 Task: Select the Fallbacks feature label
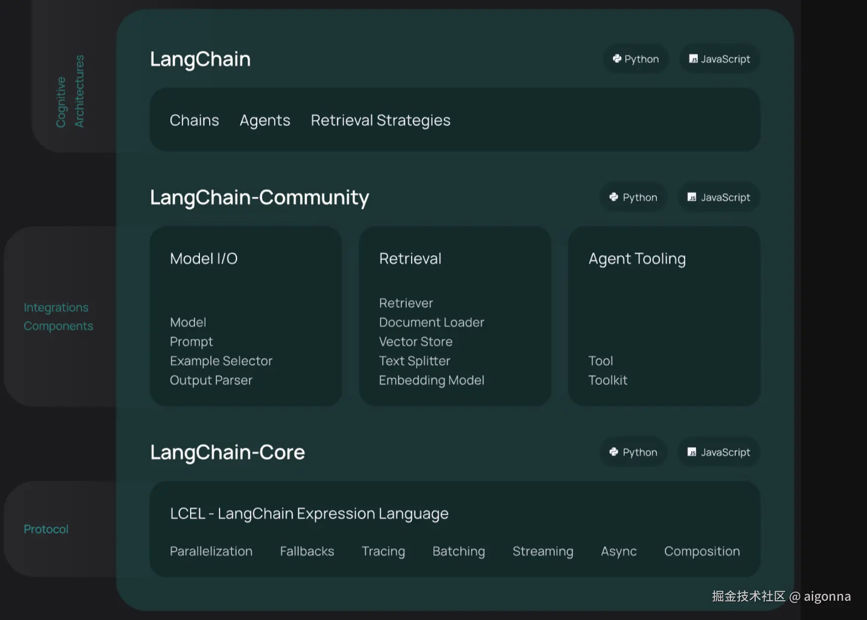coord(307,551)
